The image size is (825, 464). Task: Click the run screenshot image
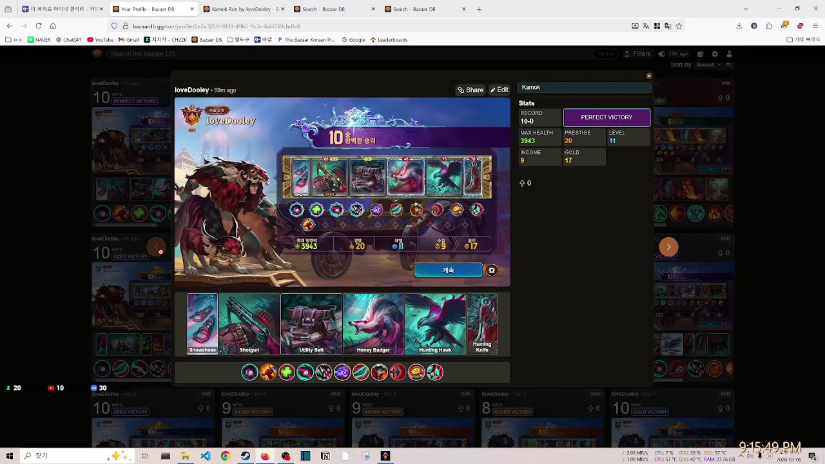pos(342,192)
